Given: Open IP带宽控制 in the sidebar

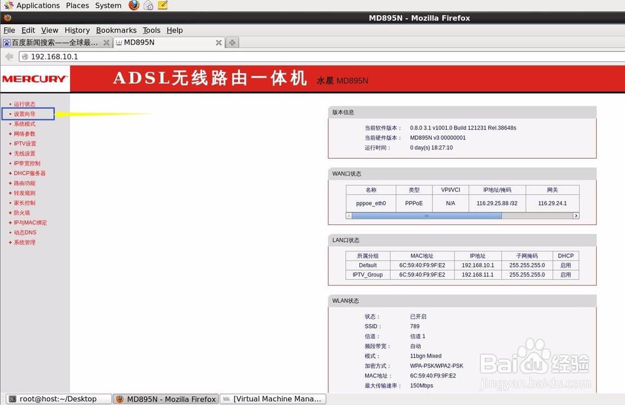Looking at the screenshot, I should pyautogui.click(x=27, y=163).
